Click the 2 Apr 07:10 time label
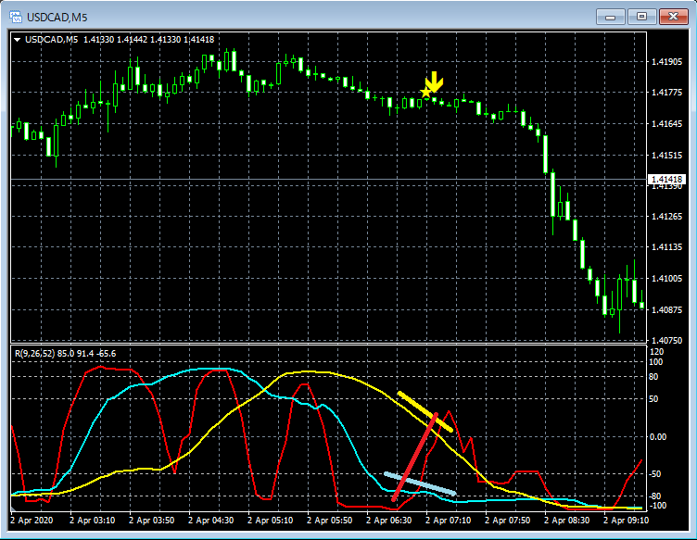 coord(446,521)
